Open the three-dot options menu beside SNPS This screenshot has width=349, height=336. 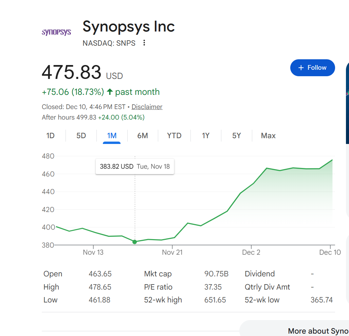[x=144, y=43]
